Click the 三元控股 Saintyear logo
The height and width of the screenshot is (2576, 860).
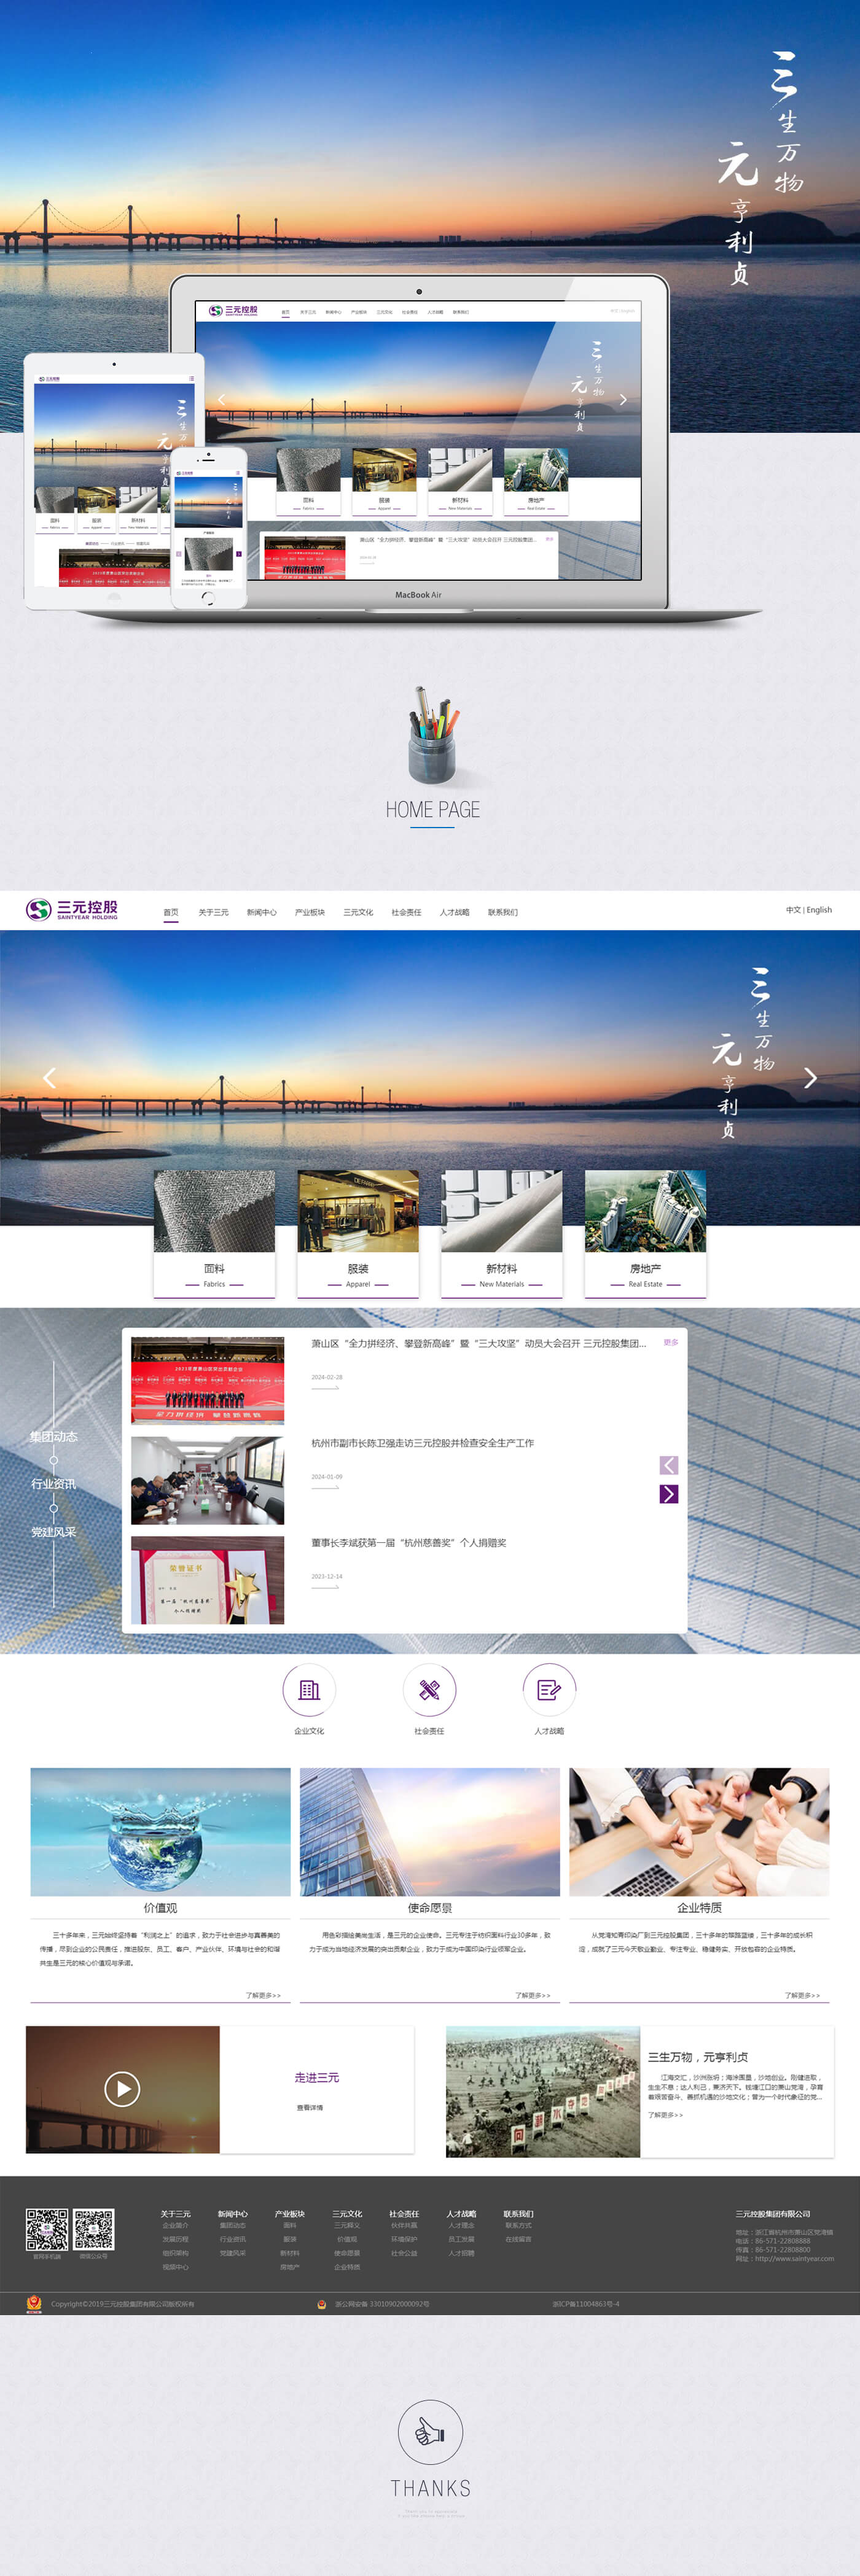(72, 909)
